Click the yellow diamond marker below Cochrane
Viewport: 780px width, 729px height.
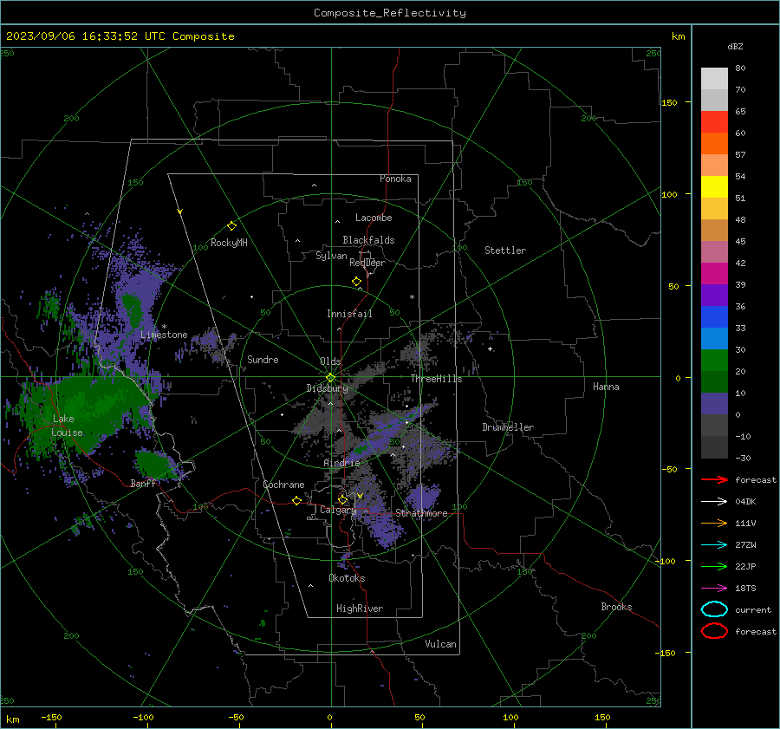[x=296, y=501]
